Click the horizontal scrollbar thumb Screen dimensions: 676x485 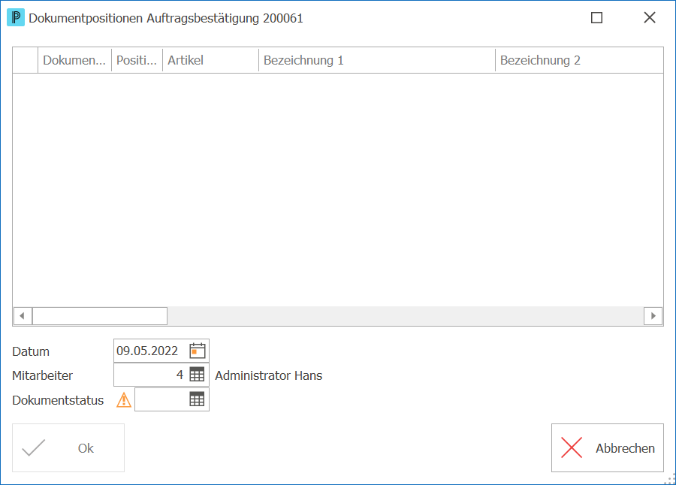[x=100, y=316]
